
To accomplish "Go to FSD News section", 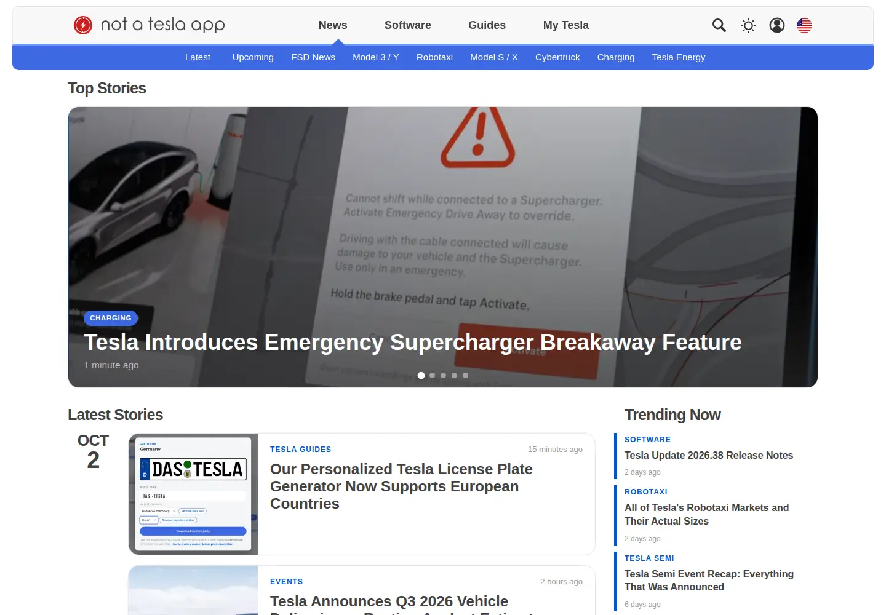I will 313,57.
